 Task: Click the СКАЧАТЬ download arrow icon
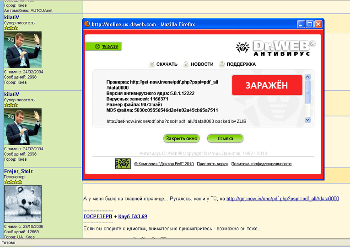[x=152, y=64]
